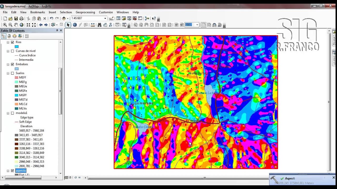Toggle the aspecto layer visibility

[12, 171]
